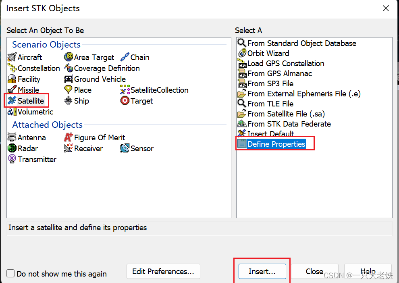
Task: Choose the Radar icon
Action: (x=12, y=148)
